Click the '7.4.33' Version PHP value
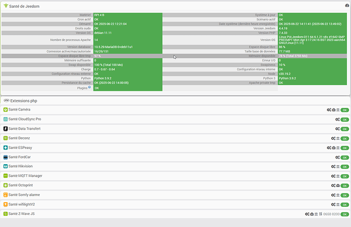Image resolution: width=351 pixels, height=227 pixels. point(283,33)
